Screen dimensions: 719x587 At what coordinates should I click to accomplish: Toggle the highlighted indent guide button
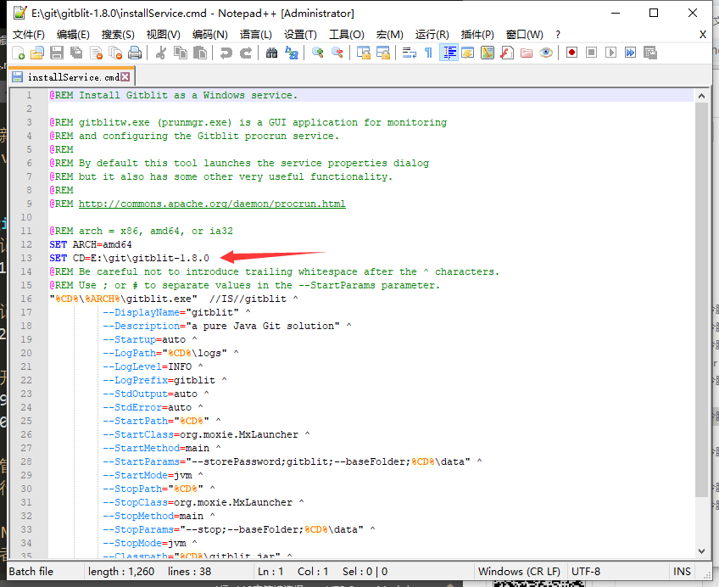pyautogui.click(x=449, y=53)
